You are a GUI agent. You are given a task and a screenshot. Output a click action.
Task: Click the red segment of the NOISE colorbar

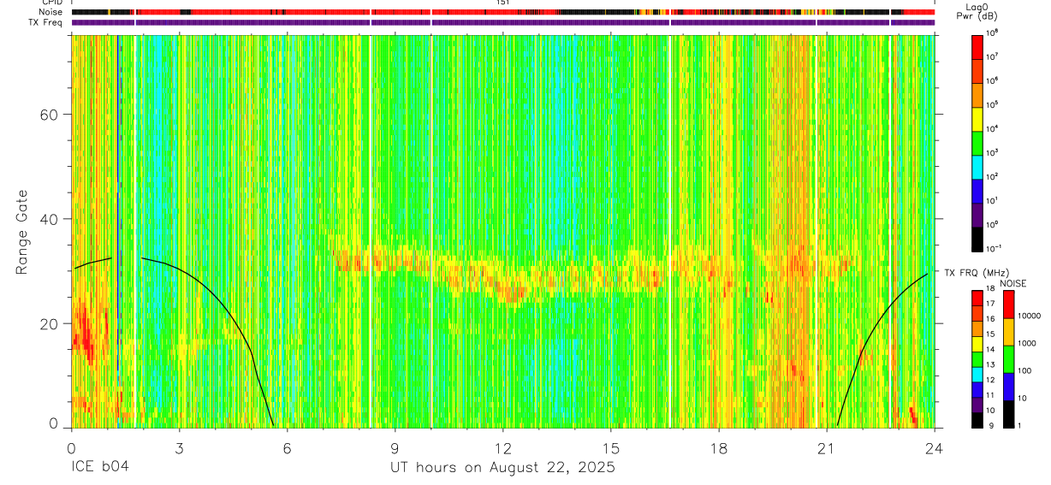(1008, 305)
